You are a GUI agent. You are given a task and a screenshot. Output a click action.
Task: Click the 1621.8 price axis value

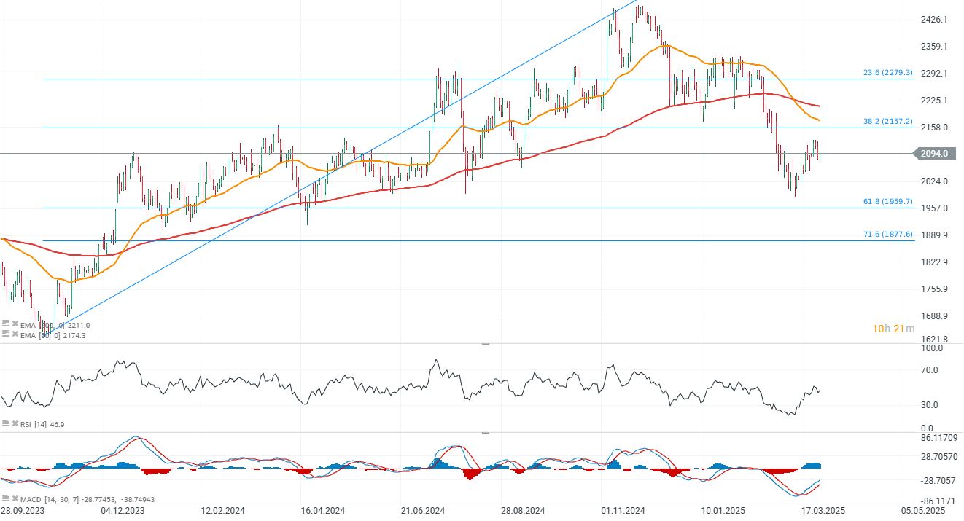coord(934,339)
